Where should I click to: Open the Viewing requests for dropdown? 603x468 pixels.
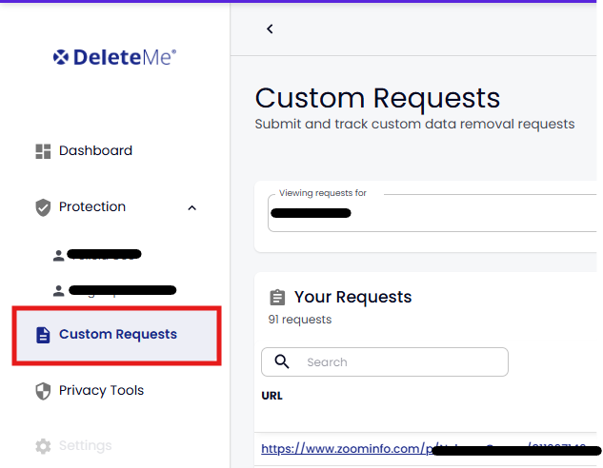click(429, 211)
